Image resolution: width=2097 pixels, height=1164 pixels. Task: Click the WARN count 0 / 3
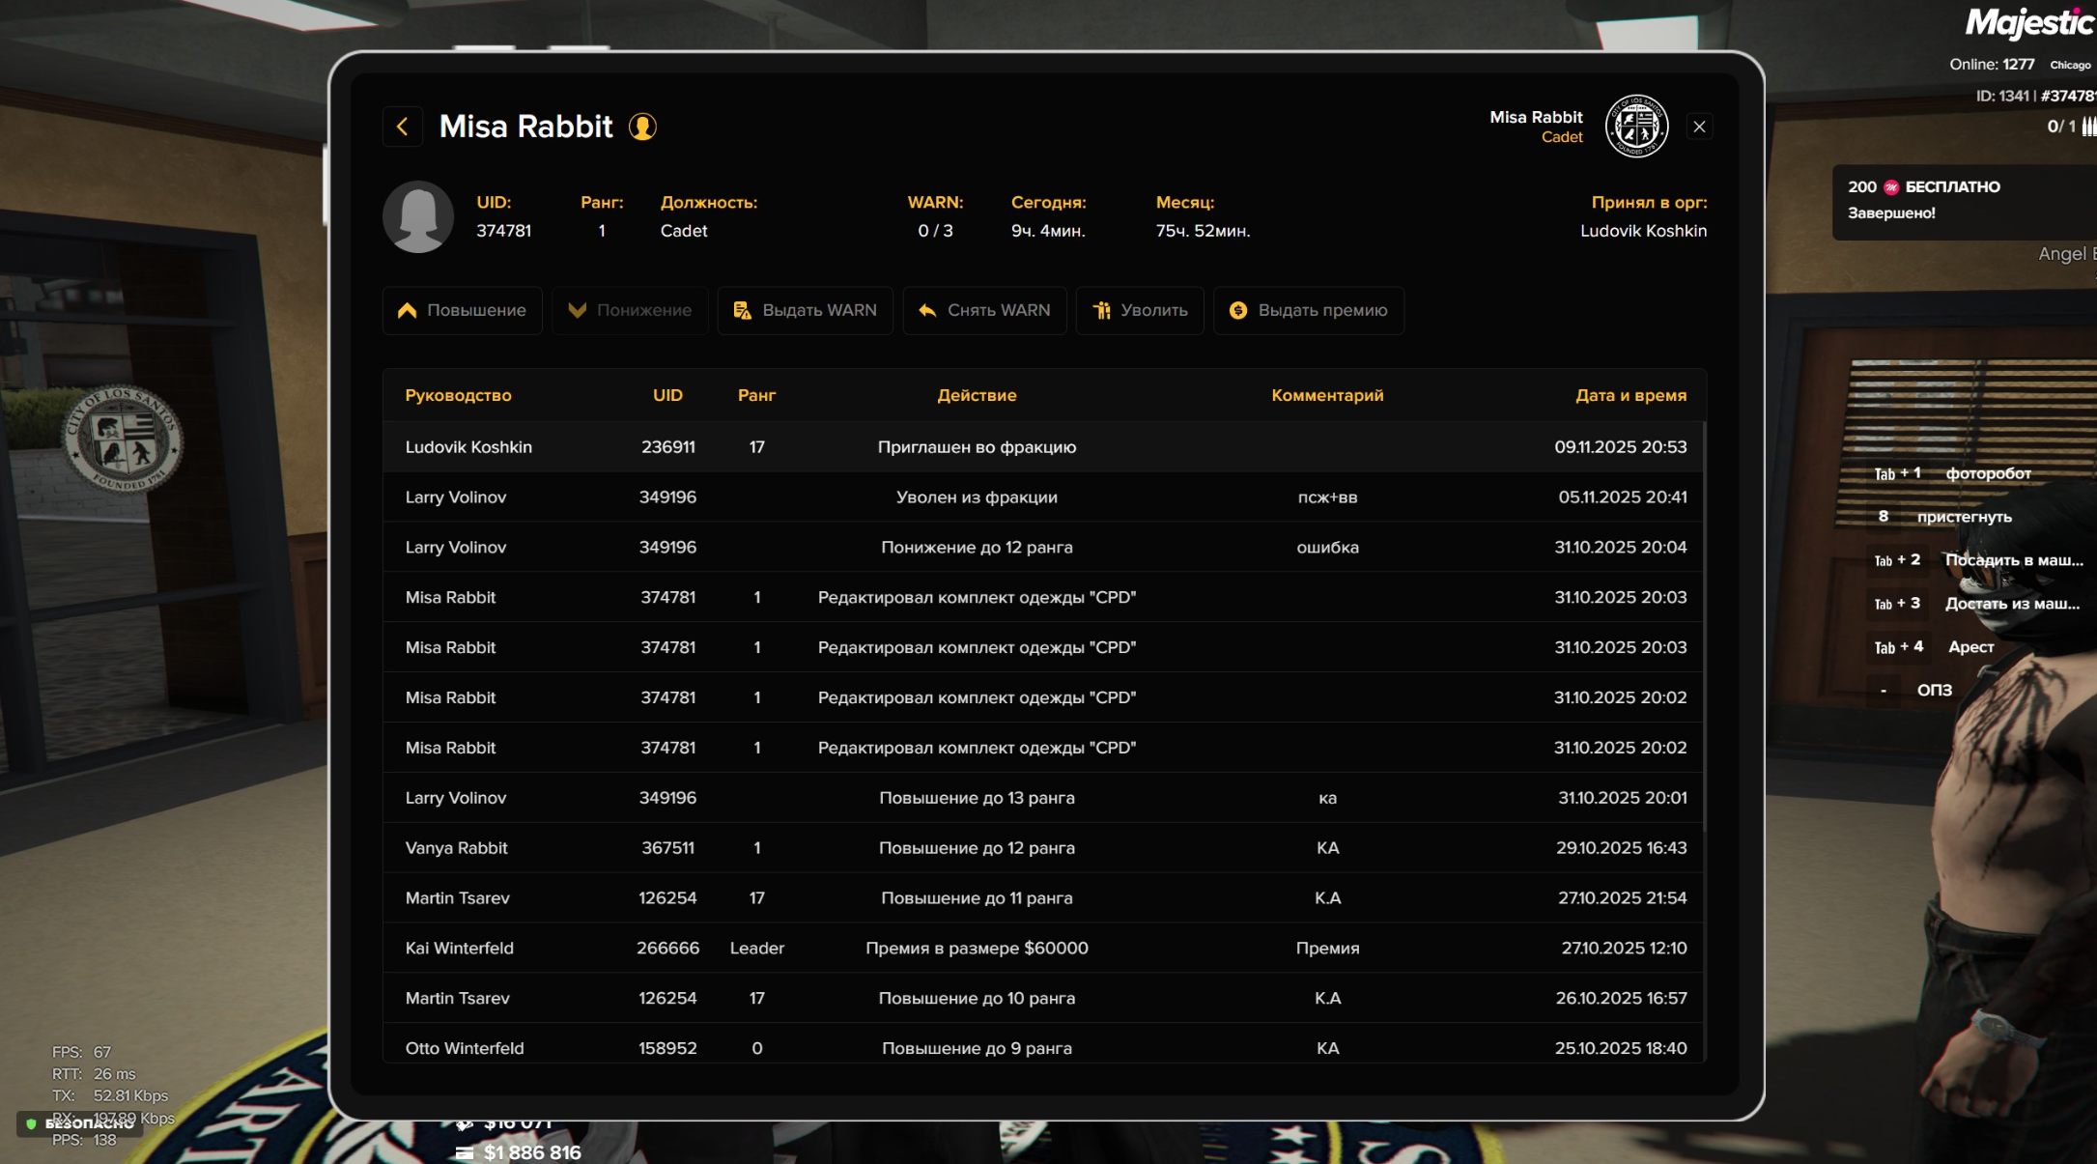pyautogui.click(x=935, y=231)
